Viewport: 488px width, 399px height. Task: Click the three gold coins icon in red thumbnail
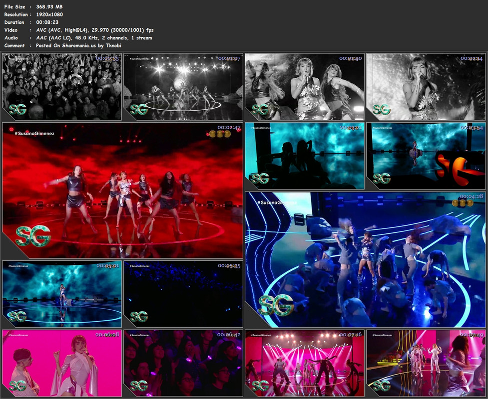coord(220,134)
